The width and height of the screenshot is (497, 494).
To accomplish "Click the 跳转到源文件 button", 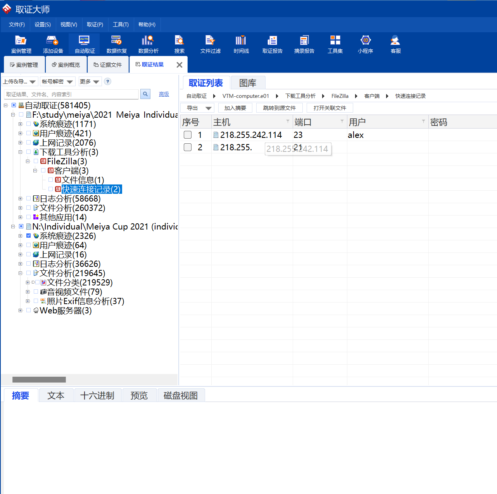I will pos(279,108).
